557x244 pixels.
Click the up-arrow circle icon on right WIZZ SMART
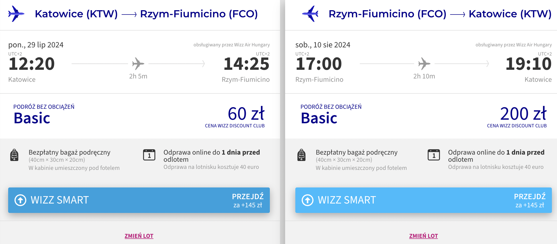tap(308, 200)
